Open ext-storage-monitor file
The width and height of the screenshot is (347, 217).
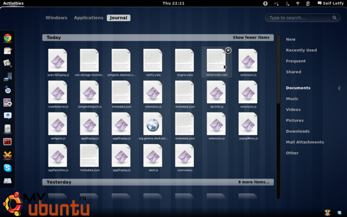[89, 63]
